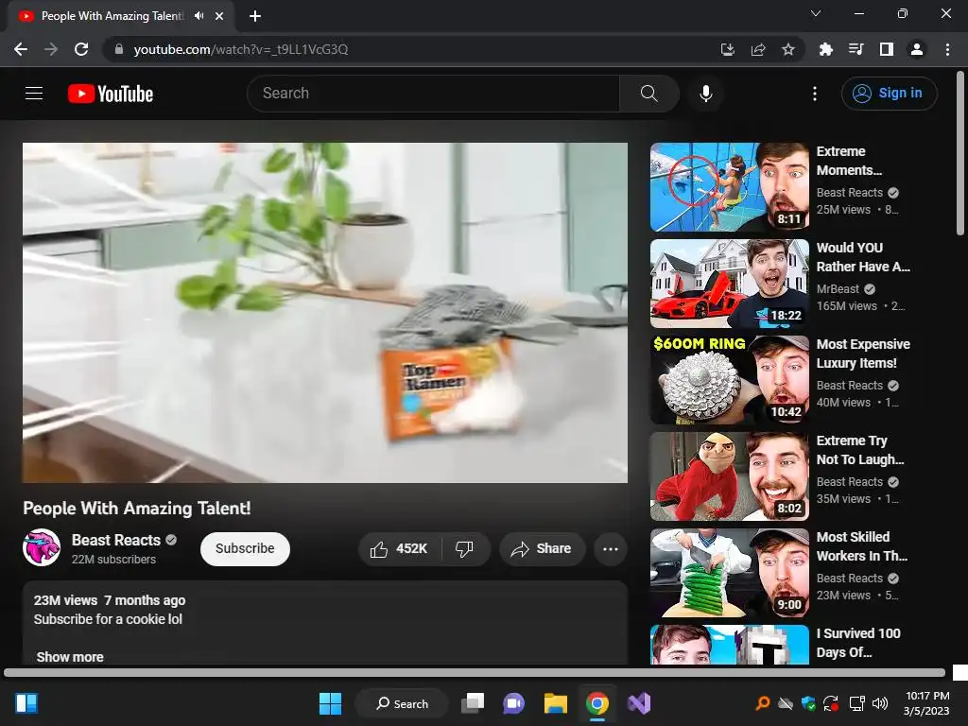Open Chrome extensions puzzle icon
Image resolution: width=968 pixels, height=726 pixels.
coord(826,49)
